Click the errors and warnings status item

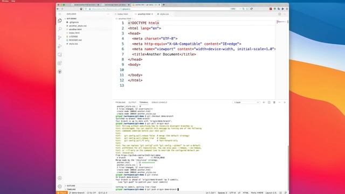(103, 193)
